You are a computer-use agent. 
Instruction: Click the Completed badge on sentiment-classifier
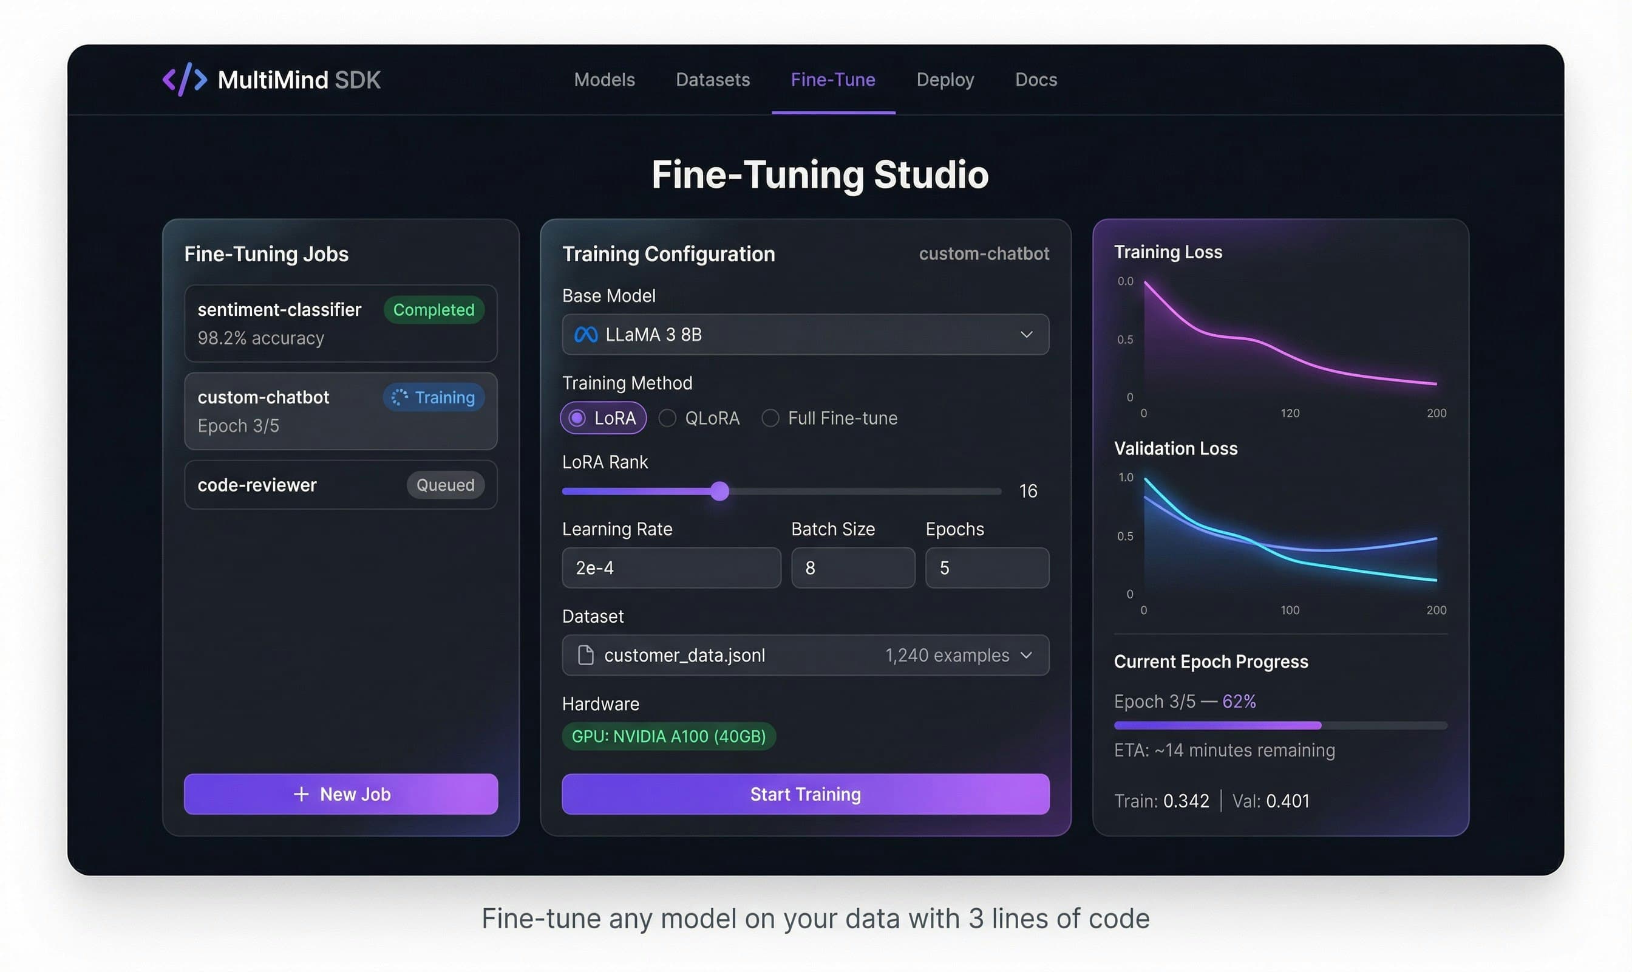[433, 310]
